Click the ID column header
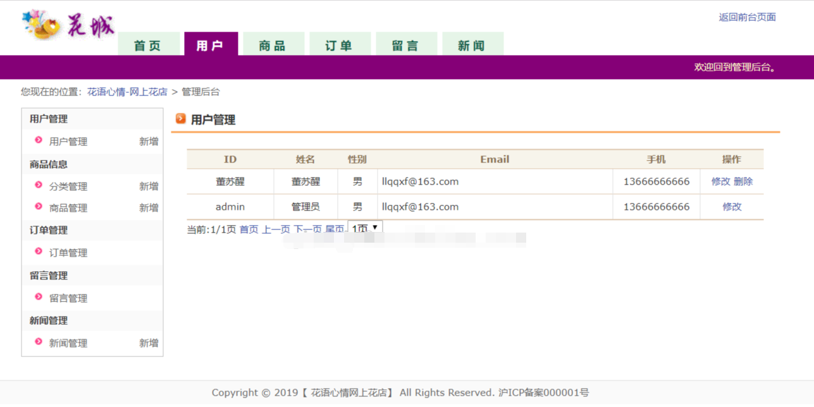814x407 pixels. tap(230, 159)
